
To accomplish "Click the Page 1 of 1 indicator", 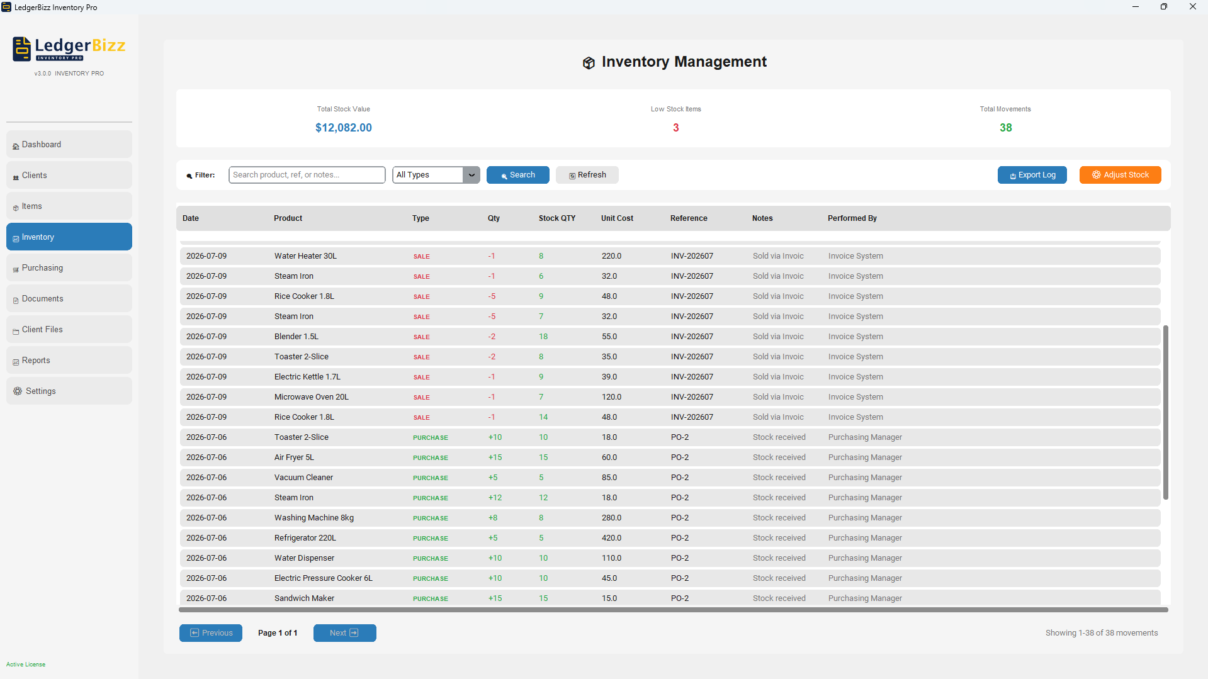I will (278, 633).
